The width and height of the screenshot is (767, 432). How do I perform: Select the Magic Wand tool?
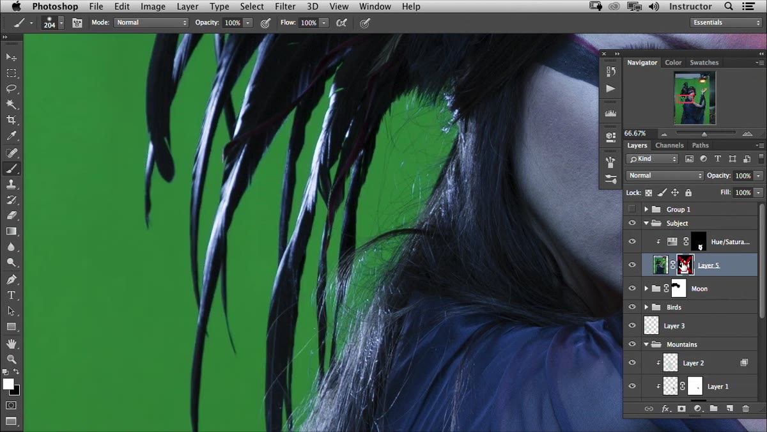click(x=12, y=105)
